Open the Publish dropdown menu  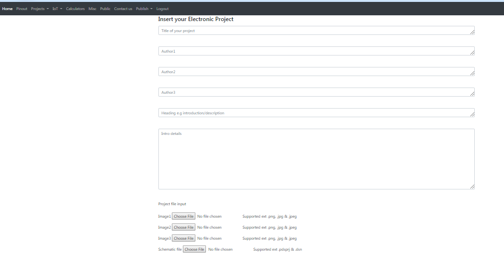pyautogui.click(x=144, y=9)
